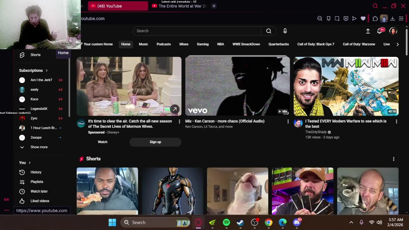This screenshot has width=409, height=230.
Task: Select the Podcasts category chip
Action: [164, 44]
